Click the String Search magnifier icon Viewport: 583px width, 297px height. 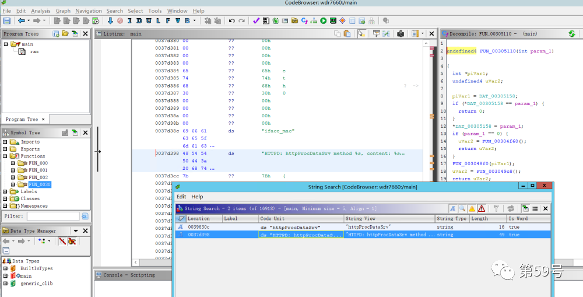(462, 209)
